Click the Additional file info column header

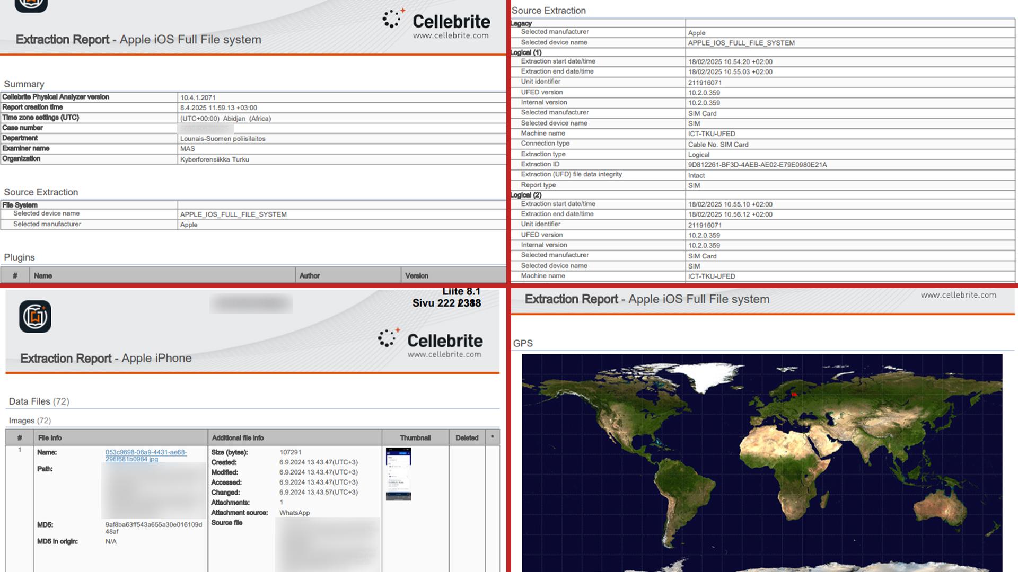pos(238,437)
